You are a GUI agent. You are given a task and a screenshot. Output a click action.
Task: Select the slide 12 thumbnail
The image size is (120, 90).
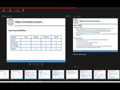(30, 74)
